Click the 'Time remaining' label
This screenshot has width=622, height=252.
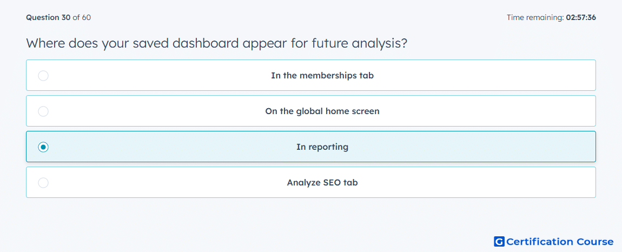(535, 17)
